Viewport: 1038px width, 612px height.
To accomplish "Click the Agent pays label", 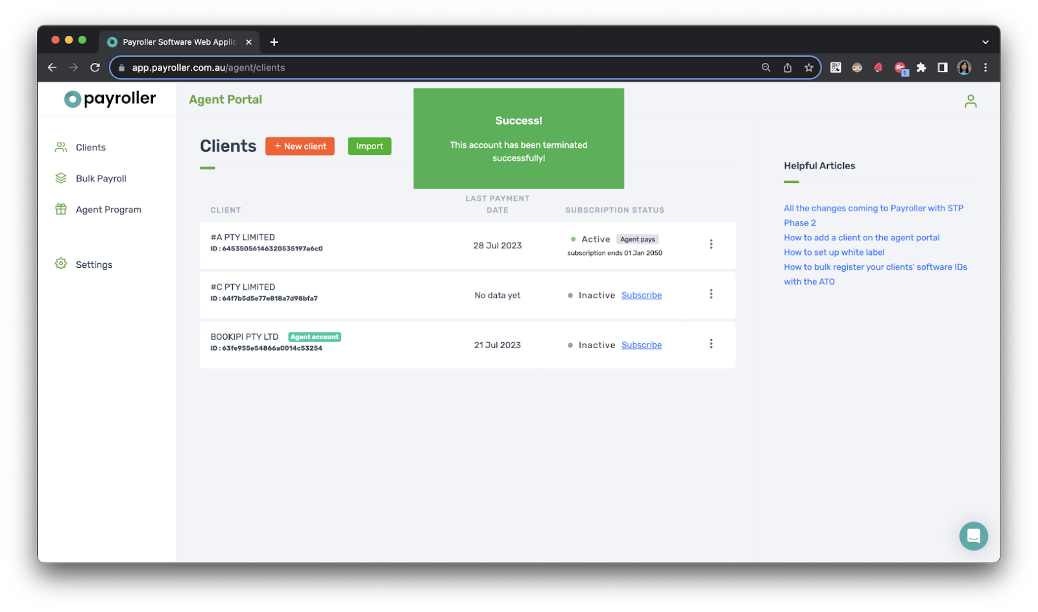I will (x=637, y=239).
